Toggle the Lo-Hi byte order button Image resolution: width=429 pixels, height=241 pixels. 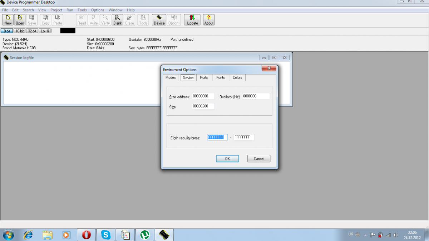pyautogui.click(x=44, y=31)
